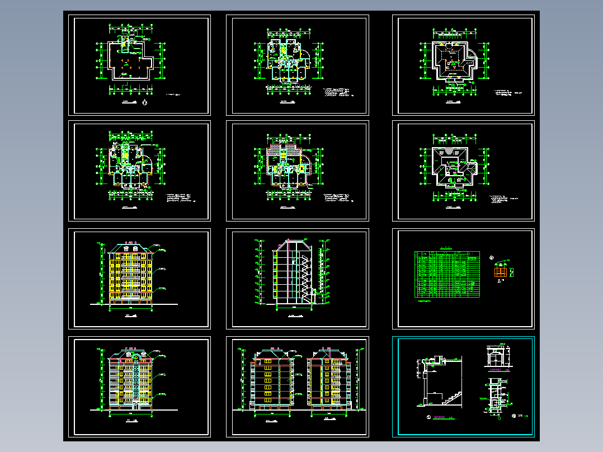Image resolution: width=603 pixels, height=452 pixels.
Task: Select the small orange window detail drawing
Action: pyautogui.click(x=500, y=272)
